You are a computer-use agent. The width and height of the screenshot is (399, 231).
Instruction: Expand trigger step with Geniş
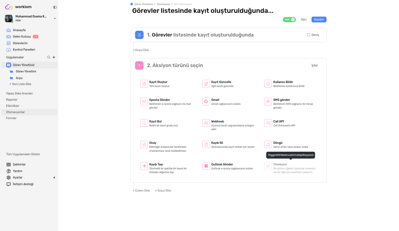[313, 35]
